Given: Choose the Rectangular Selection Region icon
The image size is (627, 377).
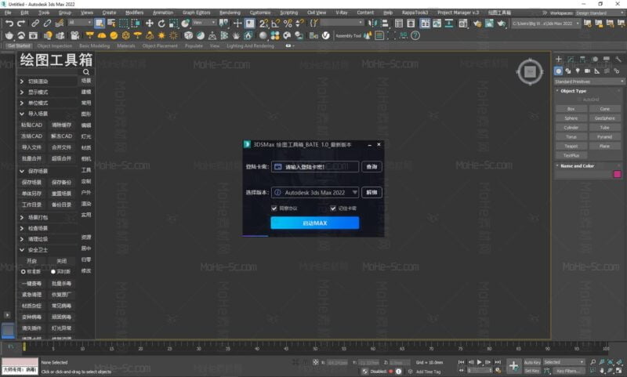Looking at the screenshot, I should pyautogui.click(x=124, y=24).
